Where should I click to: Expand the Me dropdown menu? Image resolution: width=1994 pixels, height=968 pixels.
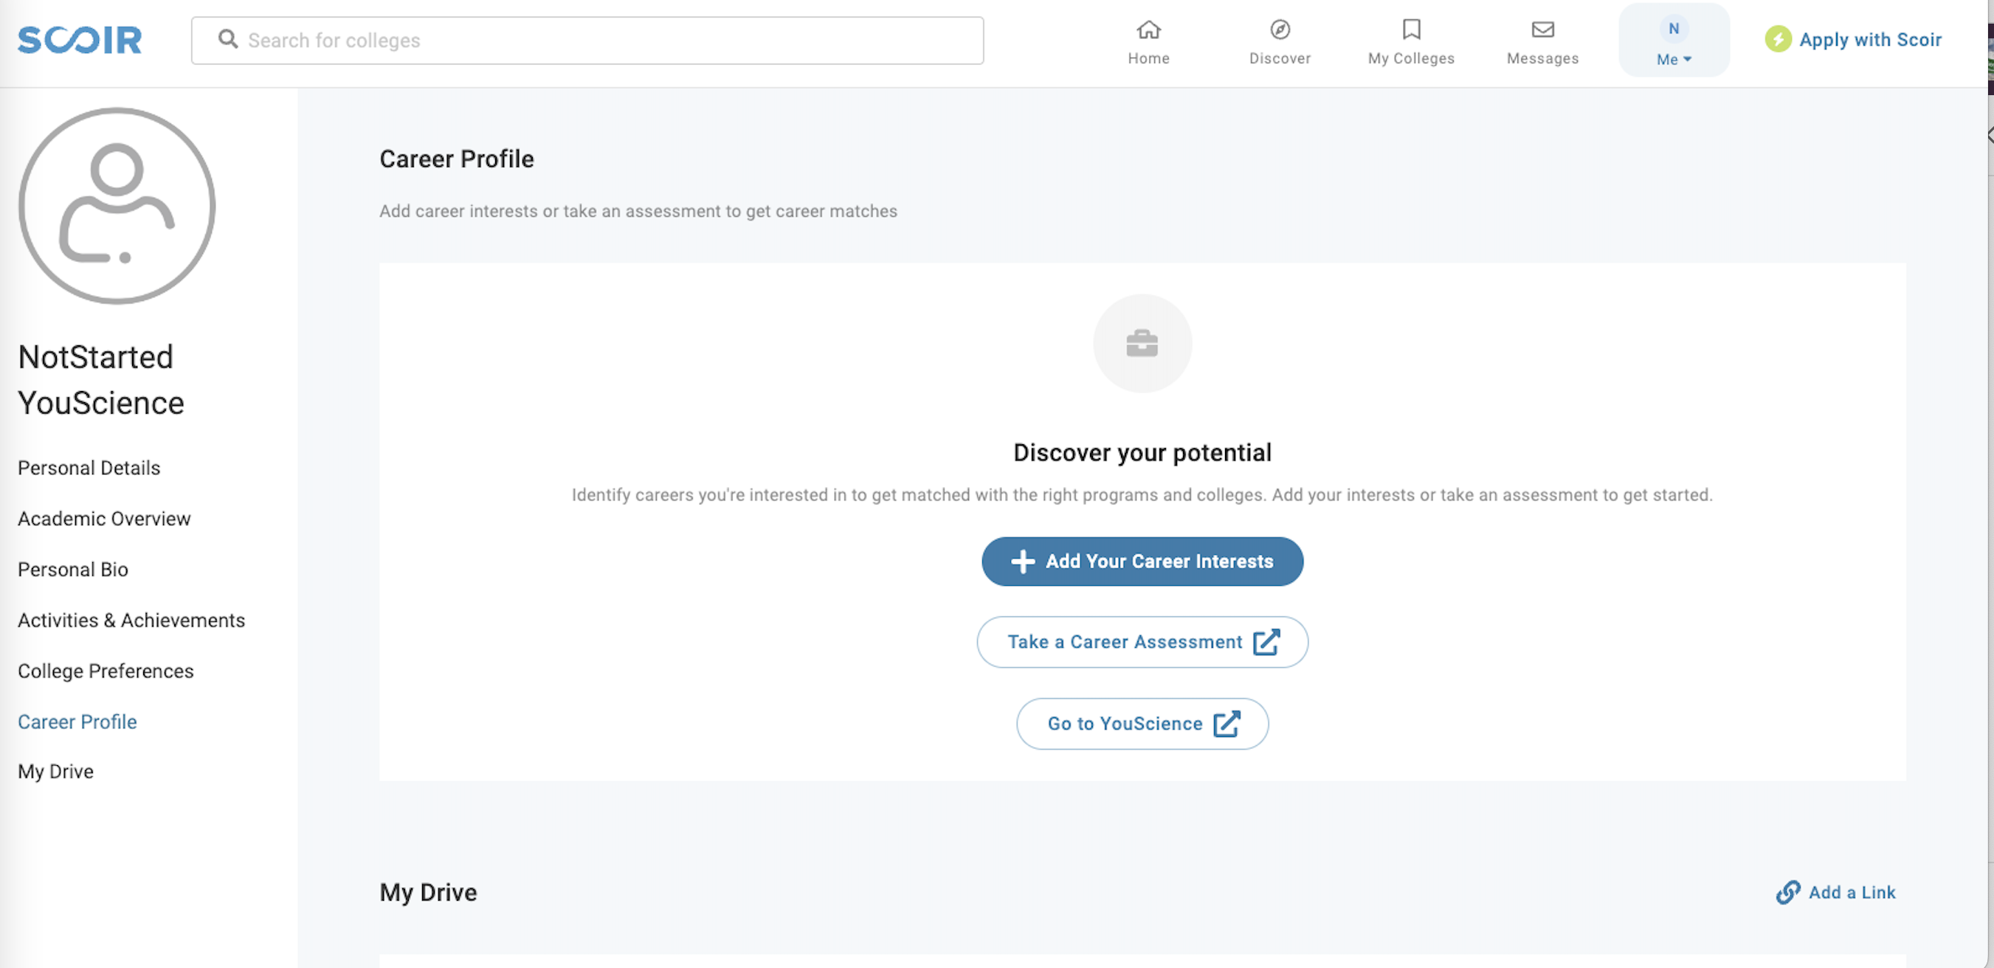click(1674, 60)
